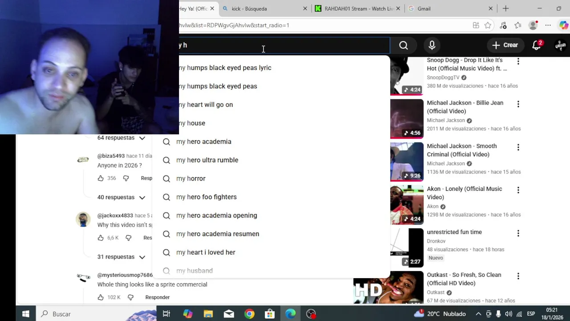Open @biza5493 channel link
This screenshot has height=321, width=570.
111,156
